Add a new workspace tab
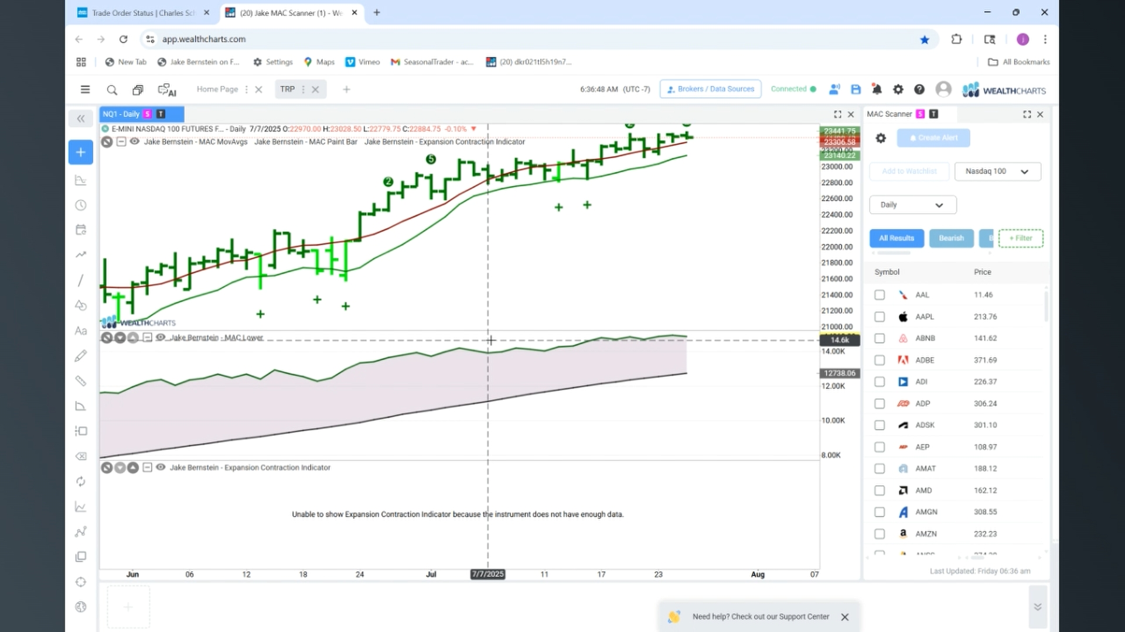Viewport: 1125px width, 632px height. coord(346,90)
